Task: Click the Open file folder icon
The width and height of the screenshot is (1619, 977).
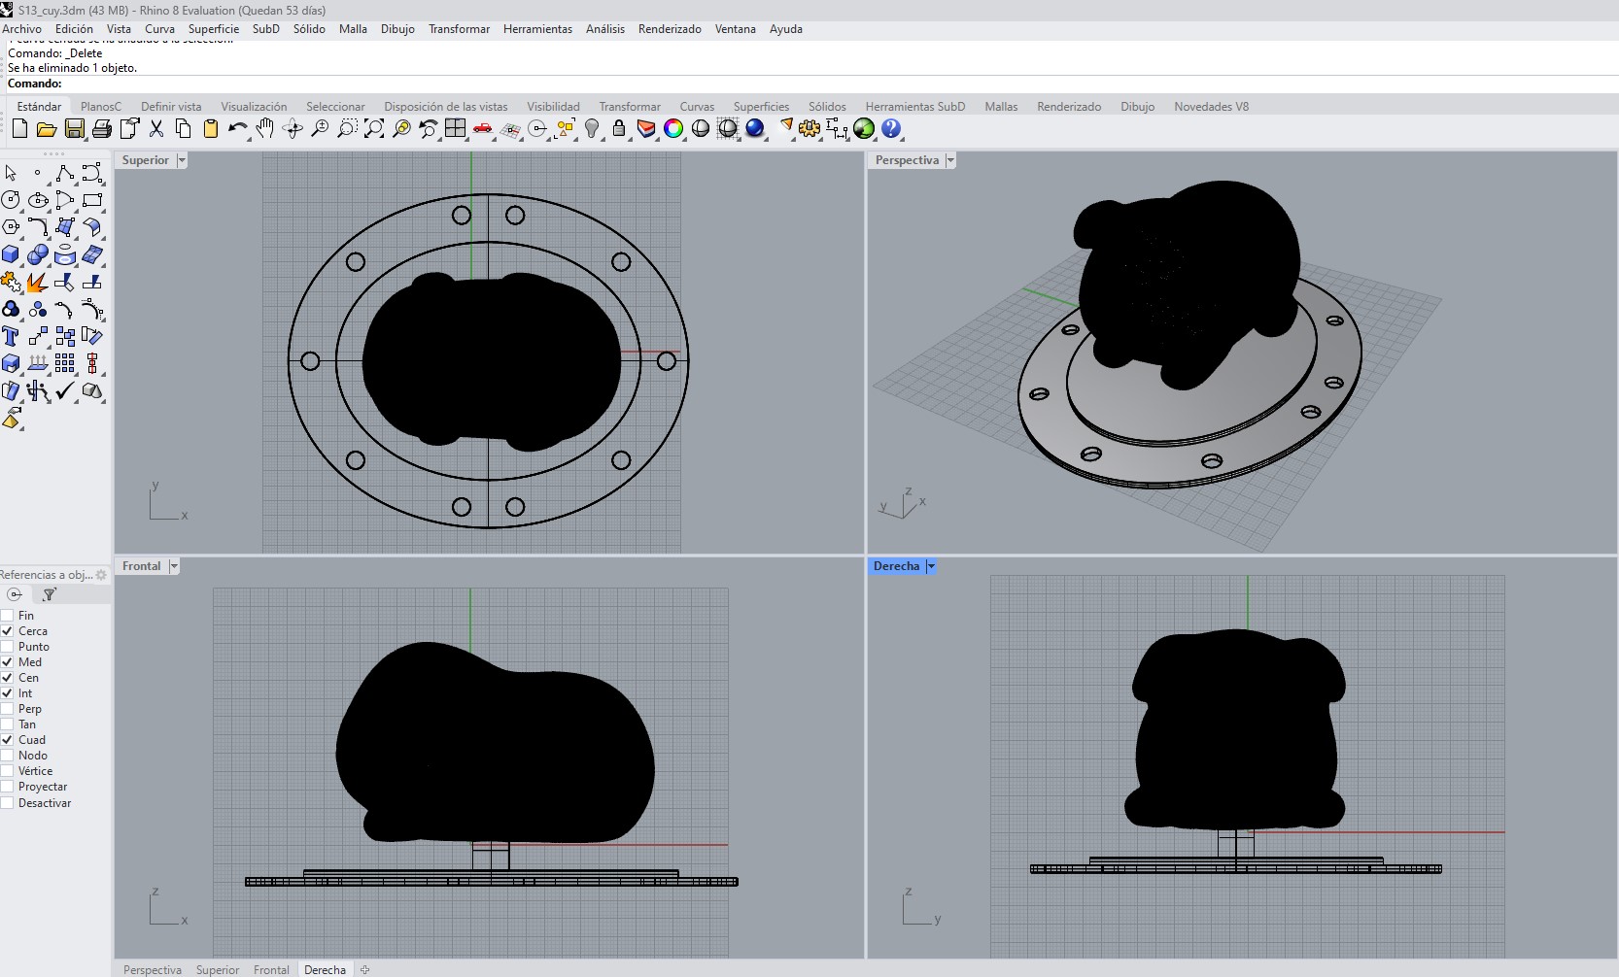Action: pyautogui.click(x=47, y=128)
